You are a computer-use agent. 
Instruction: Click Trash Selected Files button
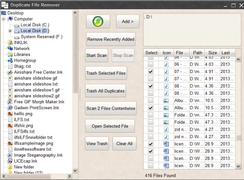[106, 73]
